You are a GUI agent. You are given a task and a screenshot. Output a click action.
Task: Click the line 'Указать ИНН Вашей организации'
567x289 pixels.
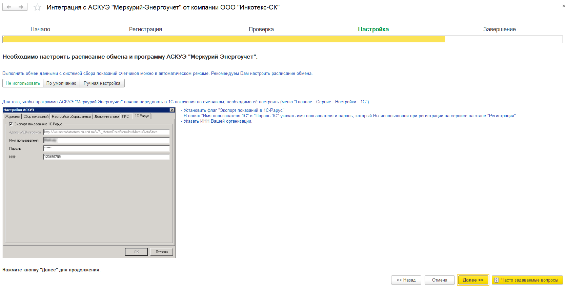[x=218, y=121]
